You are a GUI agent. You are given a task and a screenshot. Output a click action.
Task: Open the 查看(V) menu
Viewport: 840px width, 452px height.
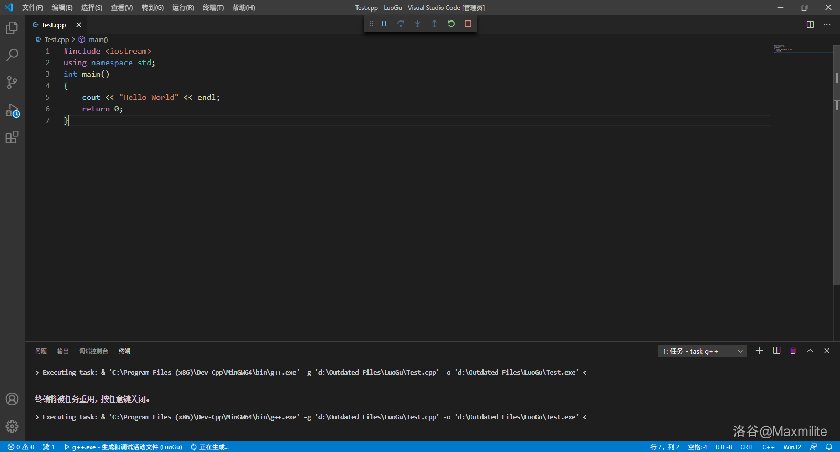click(122, 7)
